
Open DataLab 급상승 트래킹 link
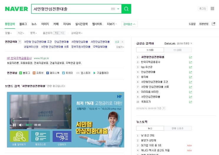(178, 43)
